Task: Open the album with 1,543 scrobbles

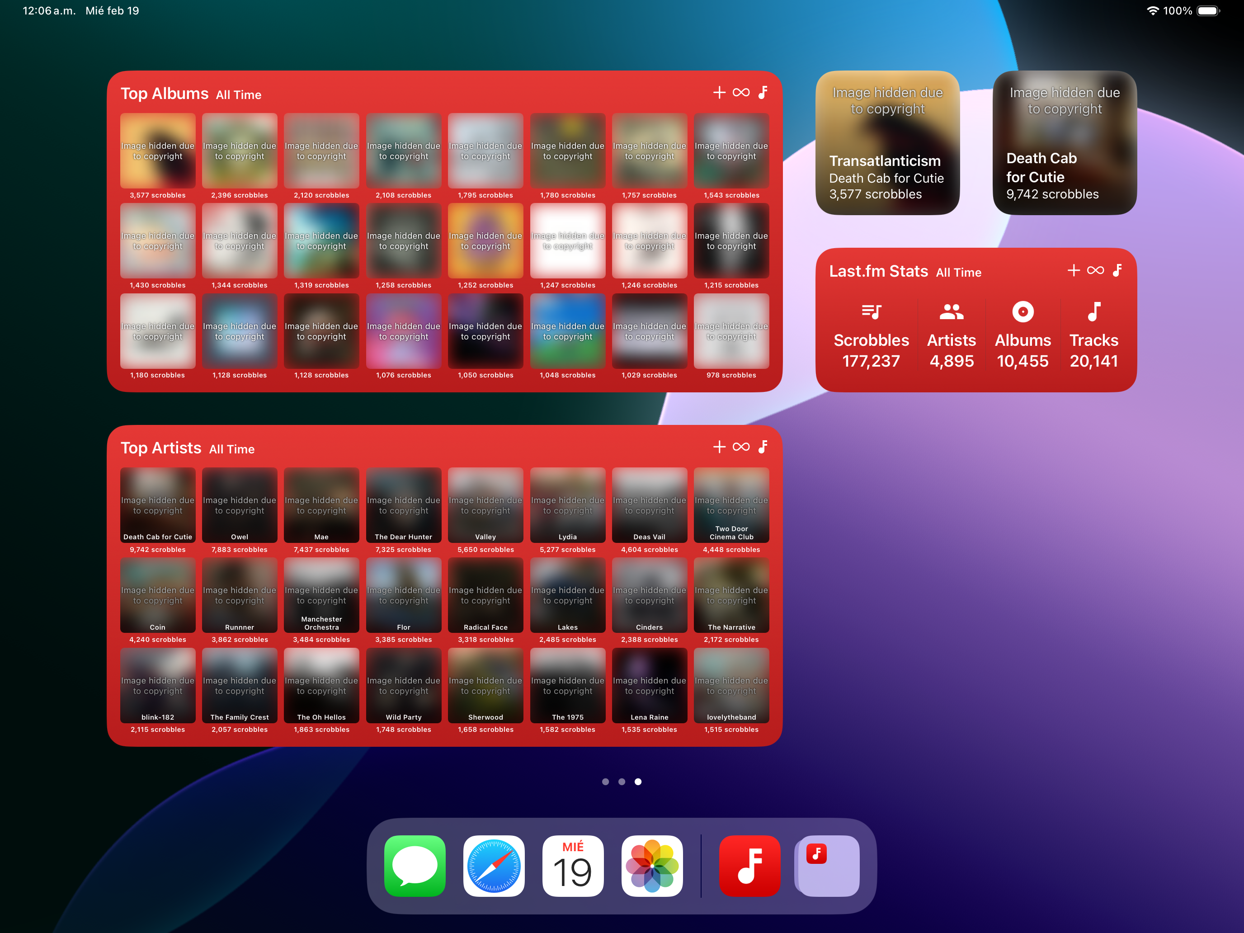Action: 731,151
